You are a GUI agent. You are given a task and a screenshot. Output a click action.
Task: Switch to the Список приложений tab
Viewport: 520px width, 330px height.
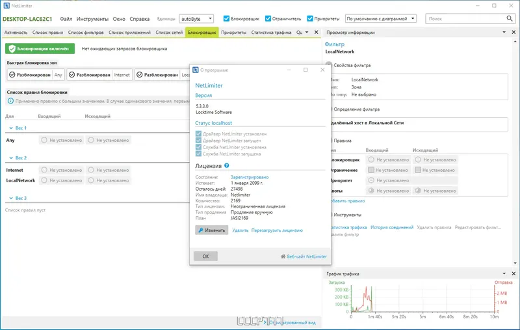[129, 32]
